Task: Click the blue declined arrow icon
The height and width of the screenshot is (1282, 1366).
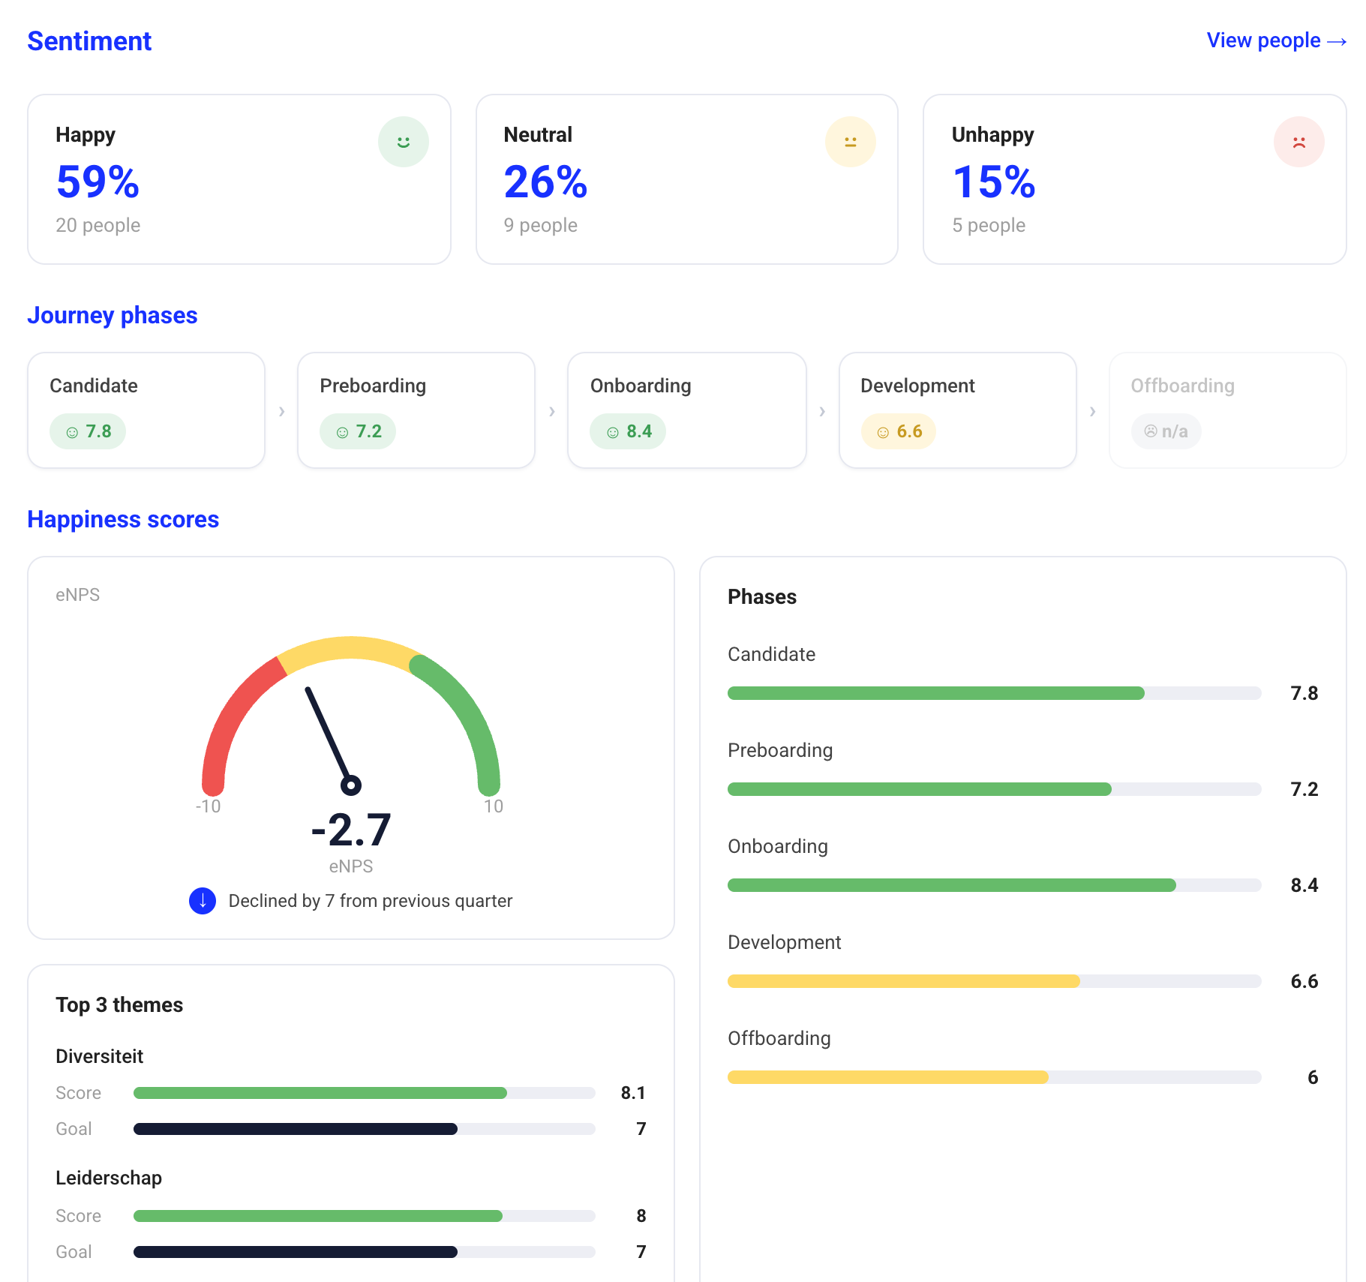Action: 203,901
